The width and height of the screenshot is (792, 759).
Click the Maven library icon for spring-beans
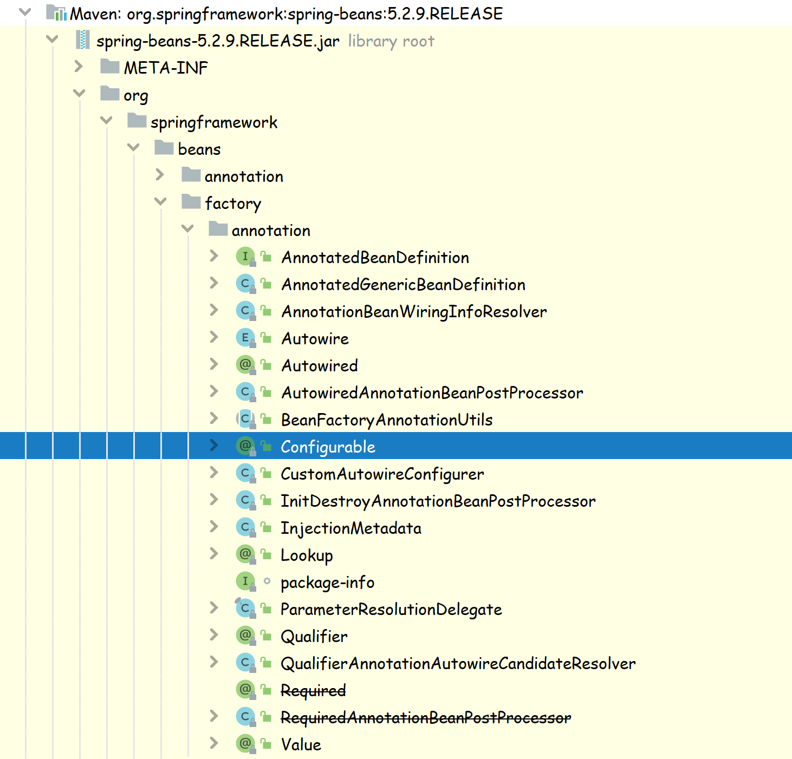[x=57, y=14]
